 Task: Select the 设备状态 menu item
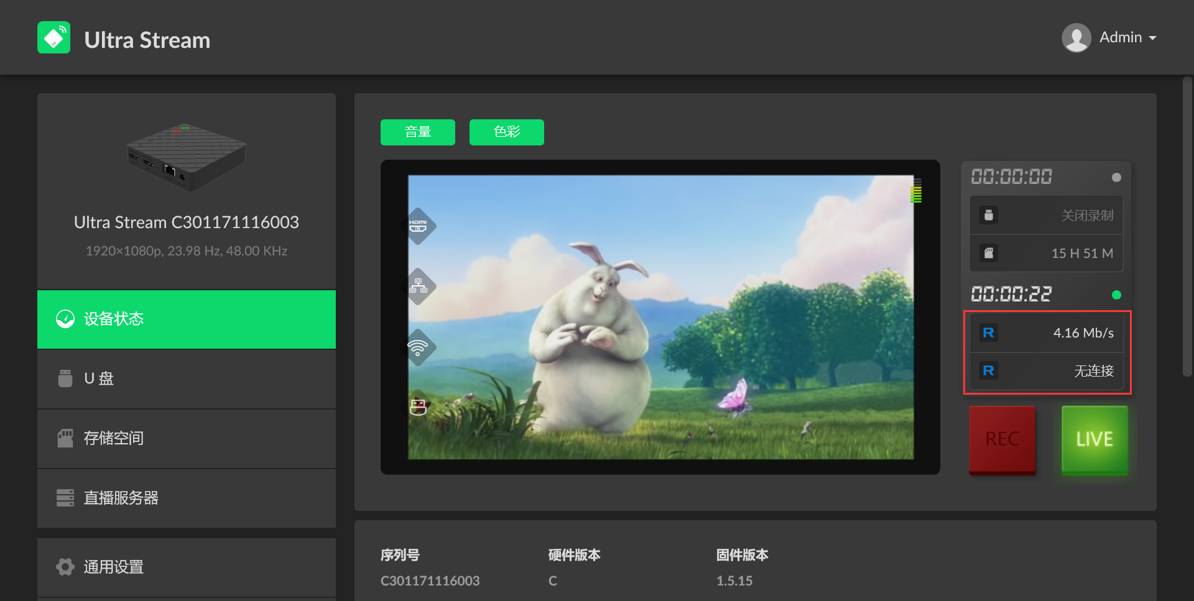pos(187,319)
